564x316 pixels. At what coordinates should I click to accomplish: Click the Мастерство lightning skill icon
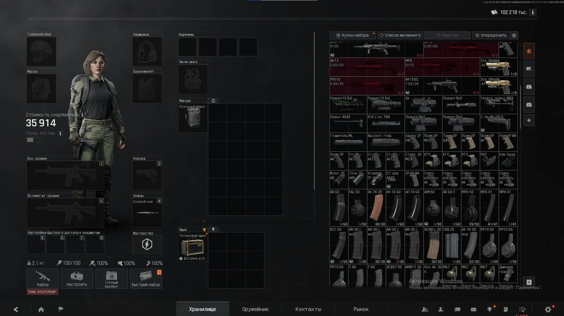[x=147, y=244]
